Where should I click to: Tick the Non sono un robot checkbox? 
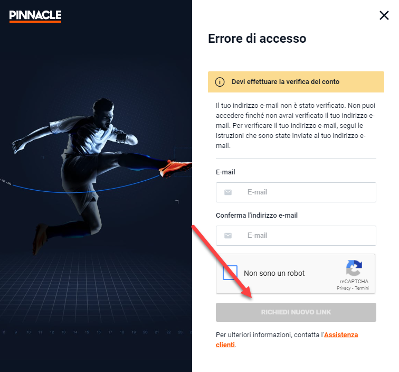[x=230, y=273]
